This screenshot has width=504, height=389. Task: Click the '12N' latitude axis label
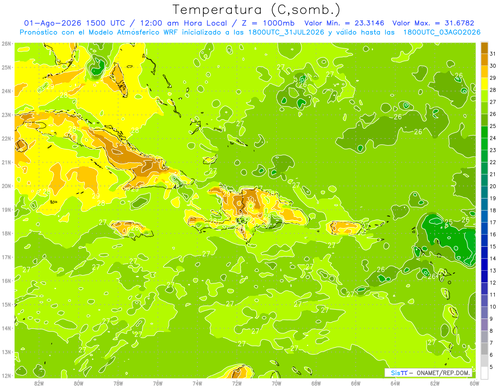coord(6,376)
